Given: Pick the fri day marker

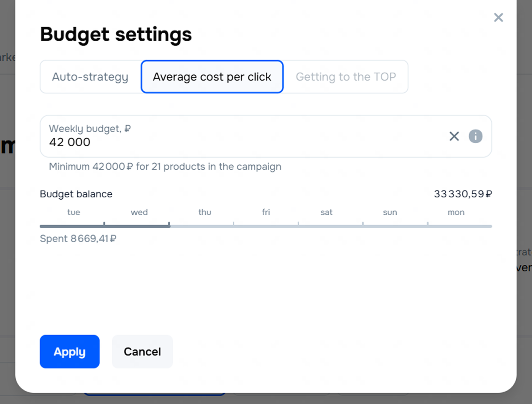Looking at the screenshot, I should pyautogui.click(x=266, y=212).
